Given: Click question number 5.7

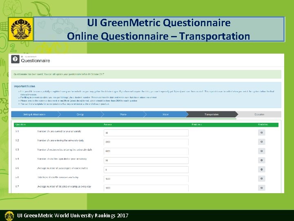Looking at the screenshot, I should point(17,187).
